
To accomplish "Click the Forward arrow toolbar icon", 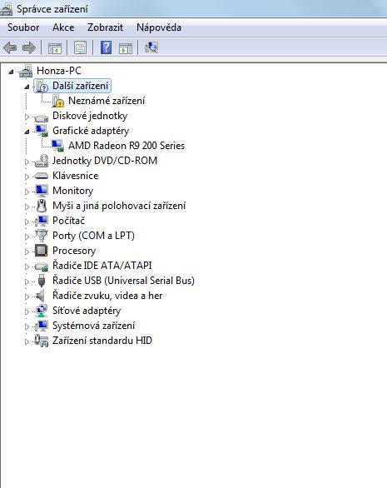I will 29,48.
